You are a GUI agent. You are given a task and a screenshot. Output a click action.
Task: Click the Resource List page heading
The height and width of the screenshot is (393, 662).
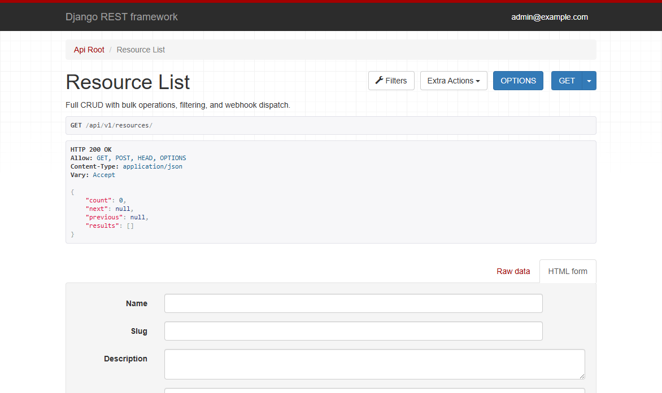[x=128, y=82]
